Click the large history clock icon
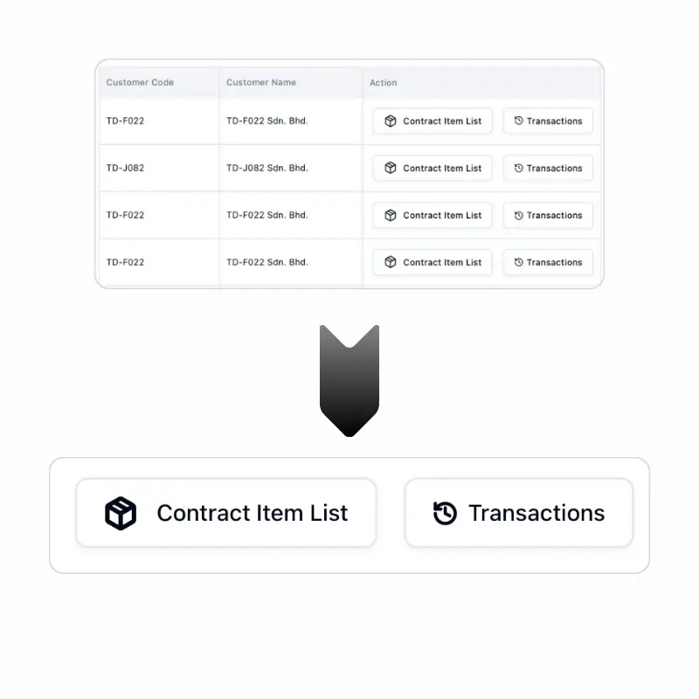Image resolution: width=699 pixels, height=699 pixels. pyautogui.click(x=445, y=513)
